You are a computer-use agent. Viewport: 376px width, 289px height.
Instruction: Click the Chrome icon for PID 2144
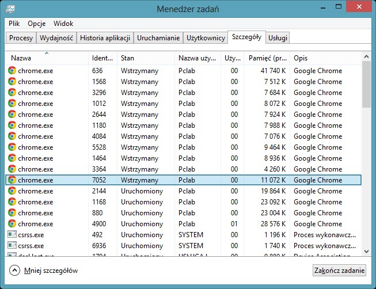pyautogui.click(x=12, y=191)
